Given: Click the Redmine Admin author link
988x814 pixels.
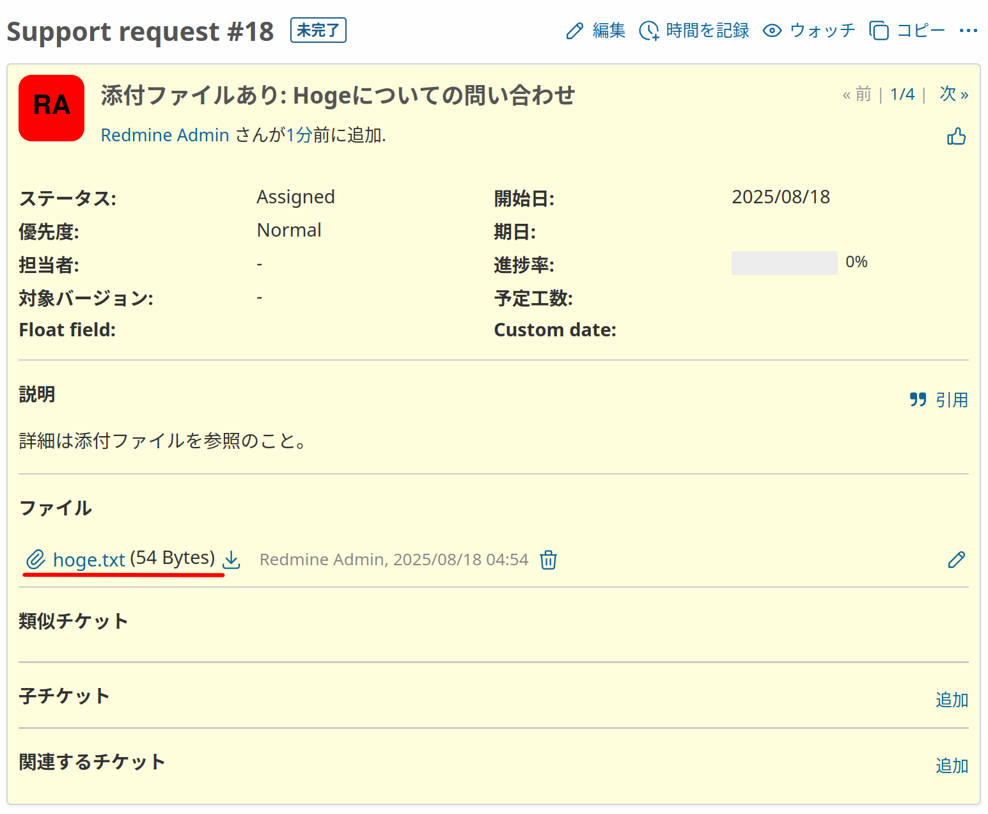Looking at the screenshot, I should 165,136.
